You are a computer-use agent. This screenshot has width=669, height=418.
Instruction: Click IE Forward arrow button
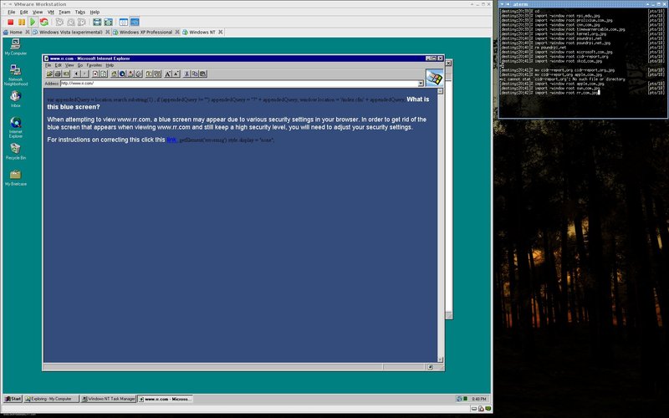point(84,74)
